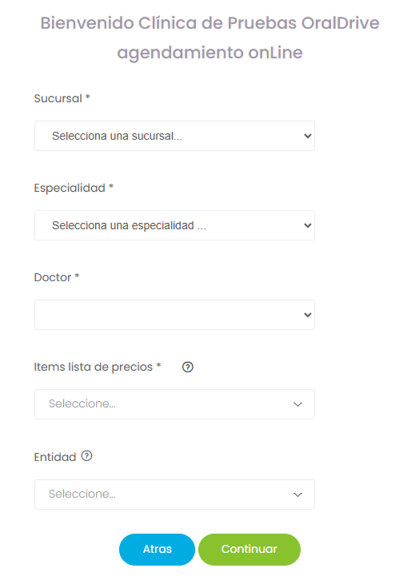Click the Entidad select field
Screen dimensions: 403x580
[x=165, y=494]
